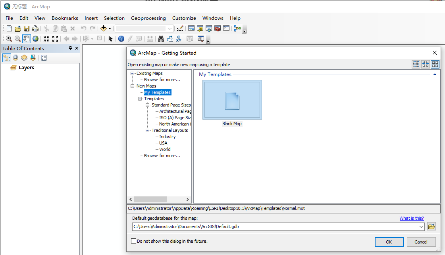Open the default geodatabase dropdown

pos(422,226)
